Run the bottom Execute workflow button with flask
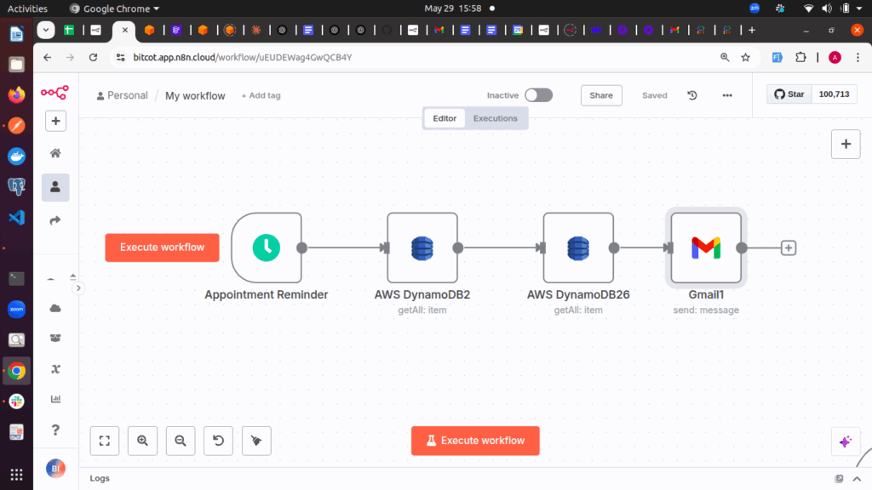Screen dimensions: 872x490 coord(475,441)
